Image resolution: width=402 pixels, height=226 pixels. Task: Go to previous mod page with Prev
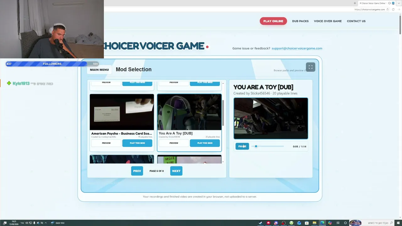tap(137, 171)
